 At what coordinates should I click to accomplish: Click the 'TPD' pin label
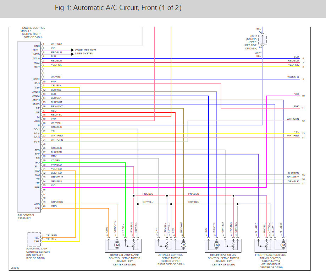[37, 150]
